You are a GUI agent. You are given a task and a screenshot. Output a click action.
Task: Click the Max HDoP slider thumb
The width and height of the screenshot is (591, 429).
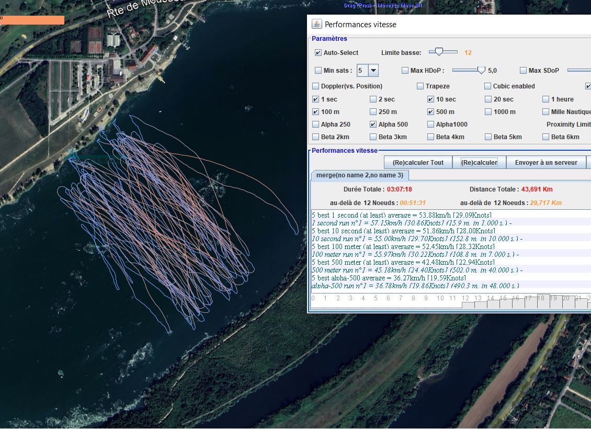[x=481, y=70]
